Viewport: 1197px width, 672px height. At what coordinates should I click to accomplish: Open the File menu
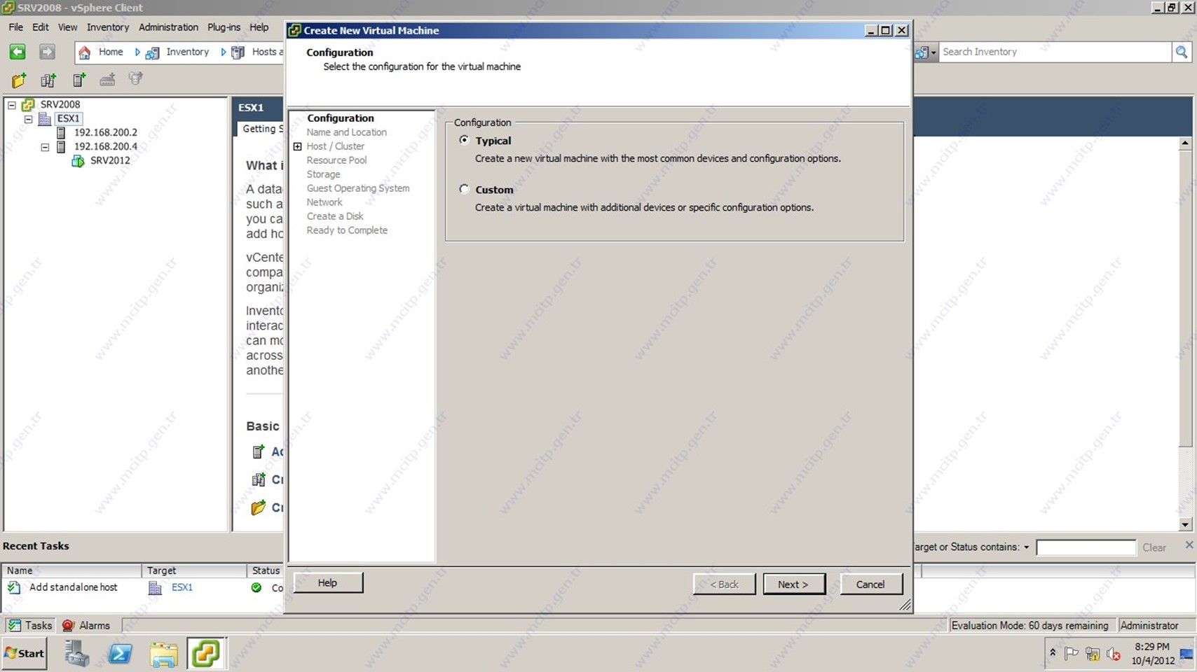[x=15, y=27]
